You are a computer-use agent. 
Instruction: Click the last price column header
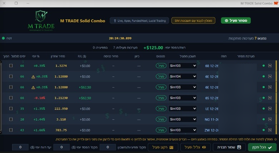(58, 56)
